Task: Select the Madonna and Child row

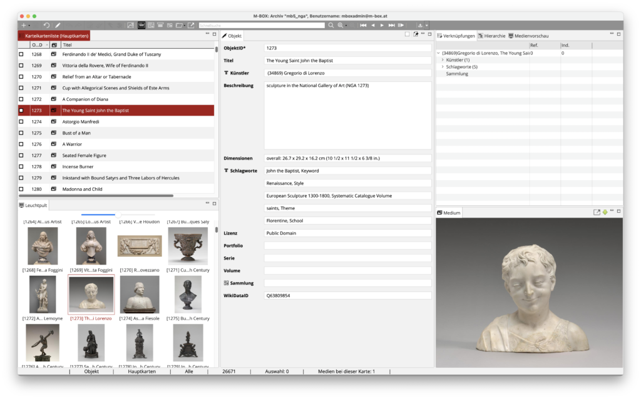Action: (82, 189)
